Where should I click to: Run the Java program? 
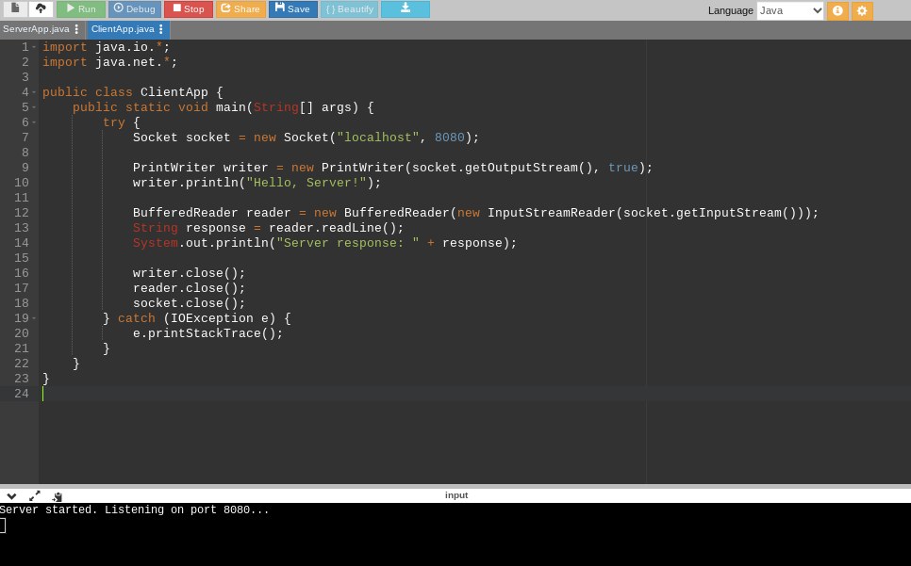point(81,9)
